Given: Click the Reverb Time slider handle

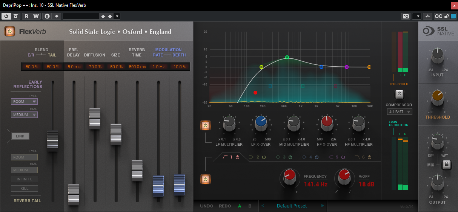Looking at the screenshot, I should 137,171.
